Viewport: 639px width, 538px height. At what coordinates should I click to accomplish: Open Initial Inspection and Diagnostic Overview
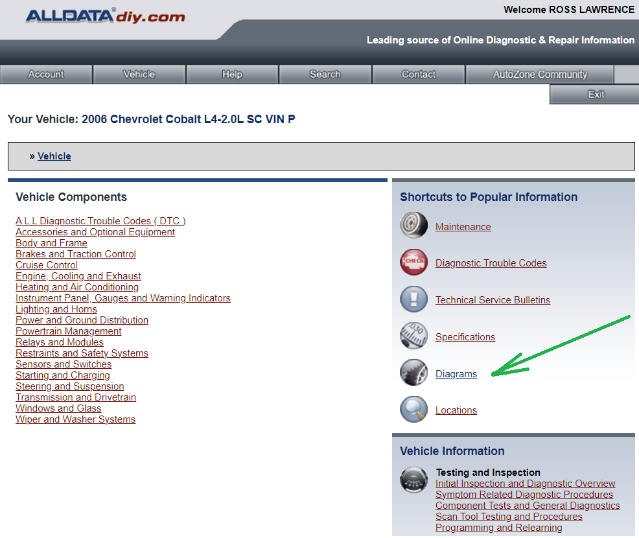(x=526, y=484)
